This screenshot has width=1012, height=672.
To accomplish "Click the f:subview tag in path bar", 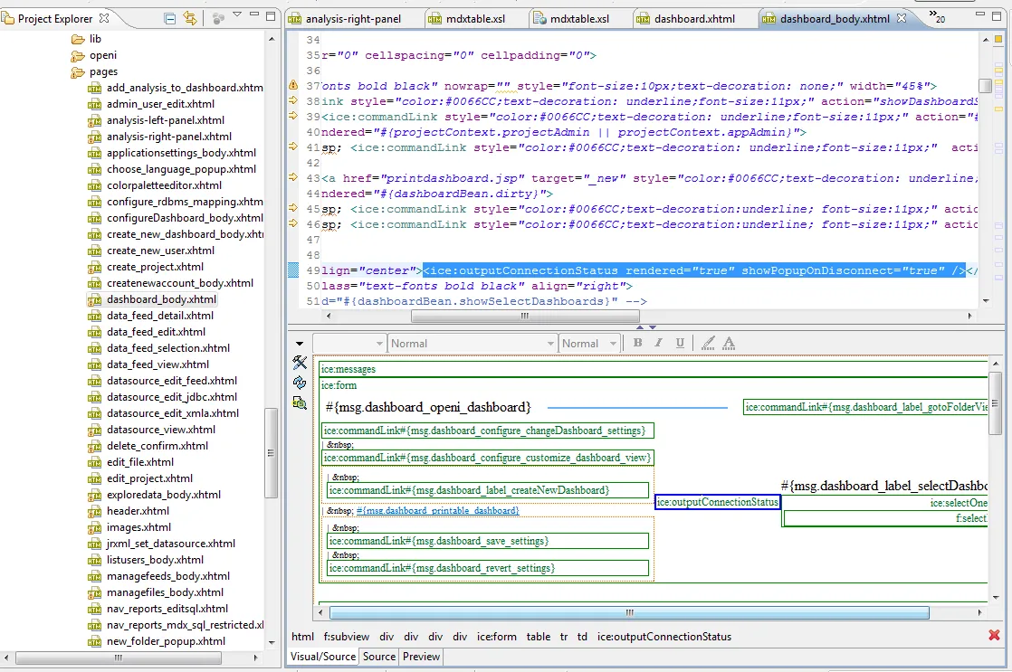I will (347, 637).
